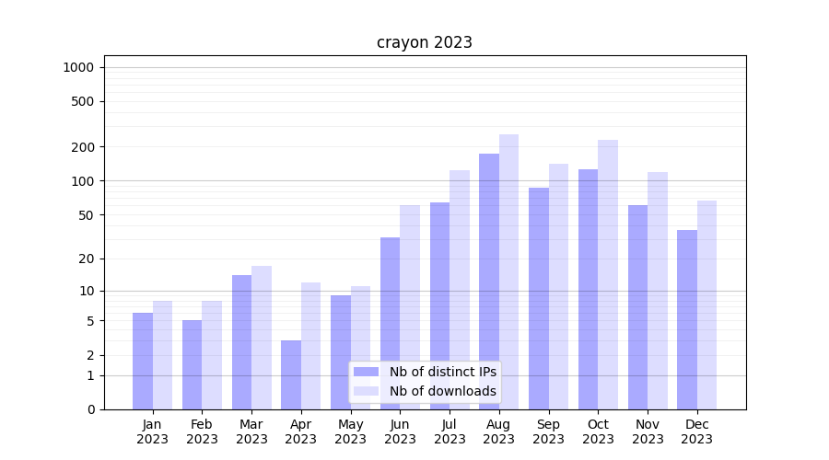This screenshot has height=460, width=829.
Task: Click the "100" y-axis tick label
Action: click(83, 181)
